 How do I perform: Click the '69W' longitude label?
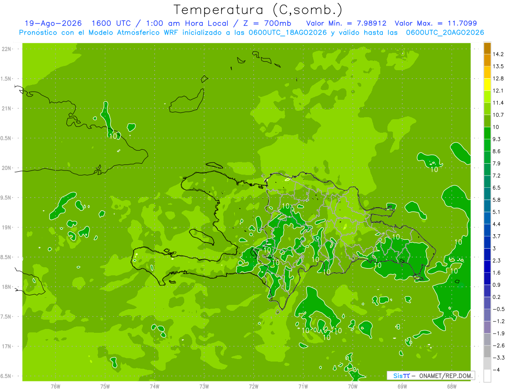[x=402, y=387]
